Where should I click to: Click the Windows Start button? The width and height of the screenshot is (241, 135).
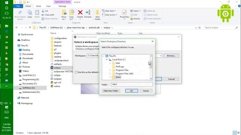click(x=7, y=3)
